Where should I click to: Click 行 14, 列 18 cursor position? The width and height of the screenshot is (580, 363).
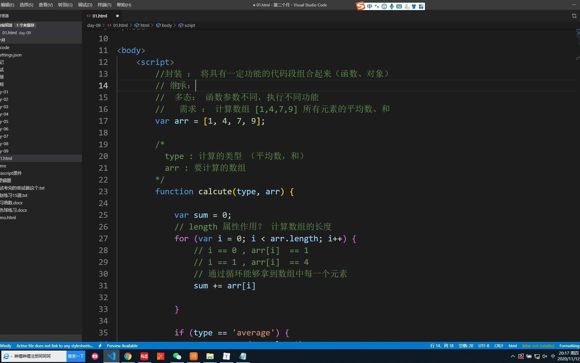[x=442, y=346]
